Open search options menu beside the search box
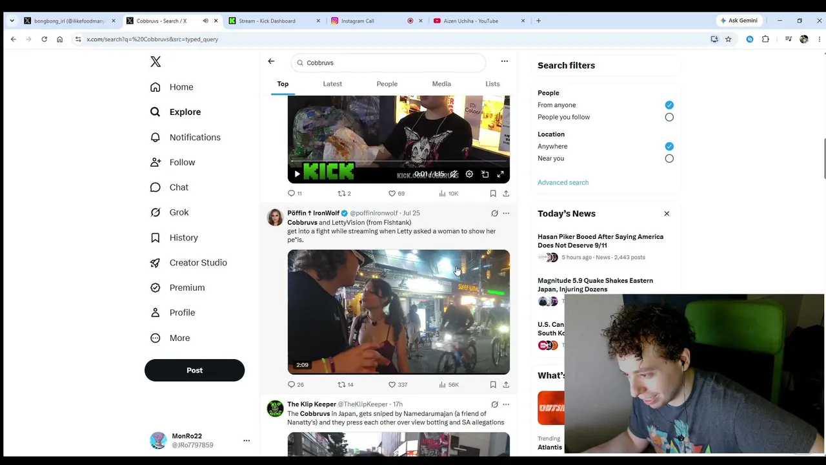The image size is (826, 465). [505, 61]
